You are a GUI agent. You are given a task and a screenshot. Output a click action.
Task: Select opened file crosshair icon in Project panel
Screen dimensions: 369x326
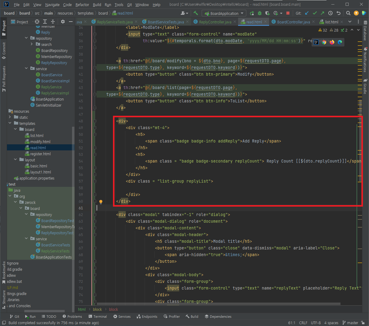[37, 22]
